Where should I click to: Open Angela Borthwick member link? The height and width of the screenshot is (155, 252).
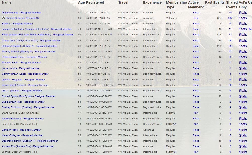coord(23,119)
